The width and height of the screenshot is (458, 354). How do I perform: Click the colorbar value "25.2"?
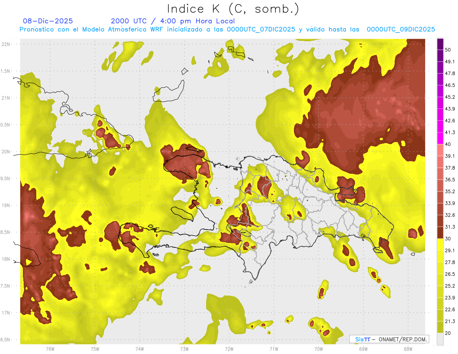[450, 286]
